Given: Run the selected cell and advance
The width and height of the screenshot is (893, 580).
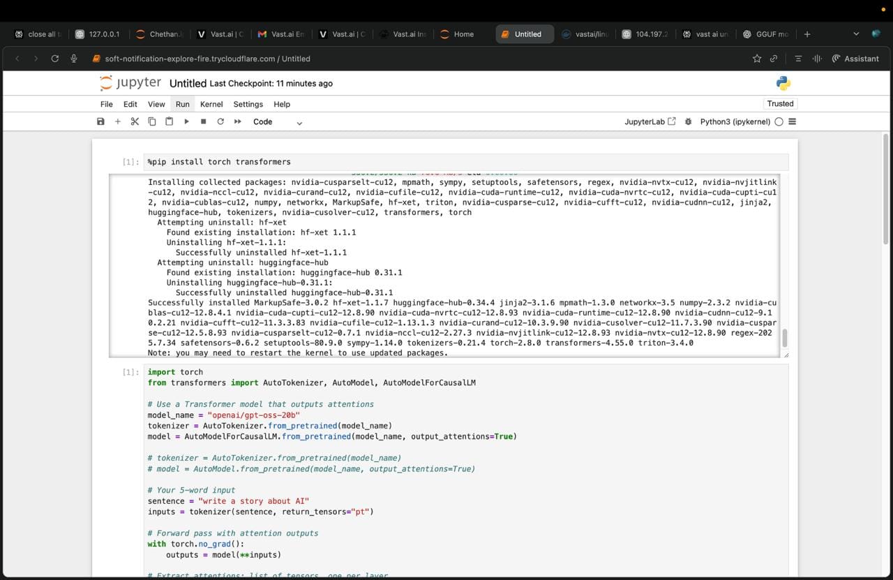Looking at the screenshot, I should 186,121.
